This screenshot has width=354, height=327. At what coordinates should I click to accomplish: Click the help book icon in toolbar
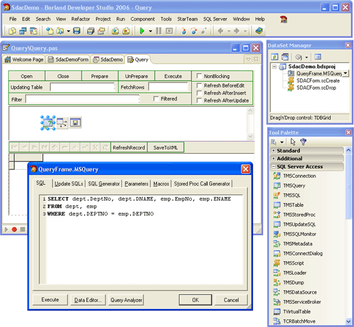[259, 31]
